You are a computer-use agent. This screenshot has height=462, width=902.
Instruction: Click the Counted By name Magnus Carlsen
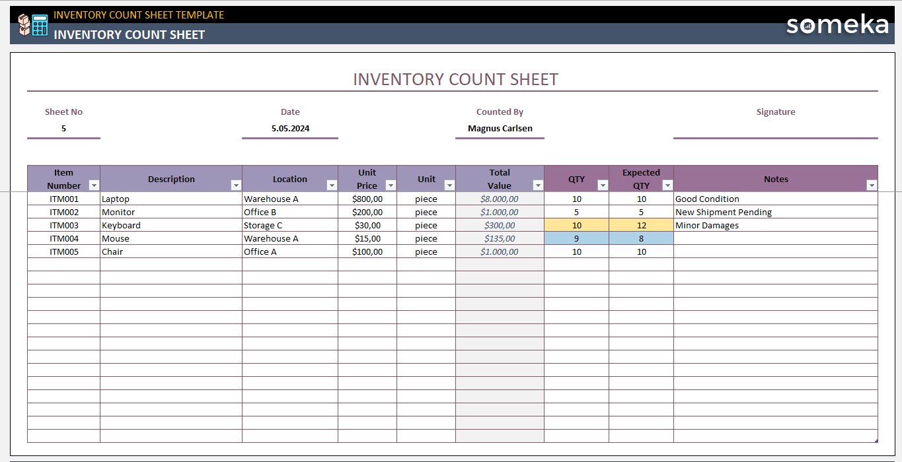click(500, 128)
